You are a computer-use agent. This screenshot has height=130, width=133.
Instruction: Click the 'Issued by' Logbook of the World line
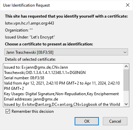click(62, 104)
